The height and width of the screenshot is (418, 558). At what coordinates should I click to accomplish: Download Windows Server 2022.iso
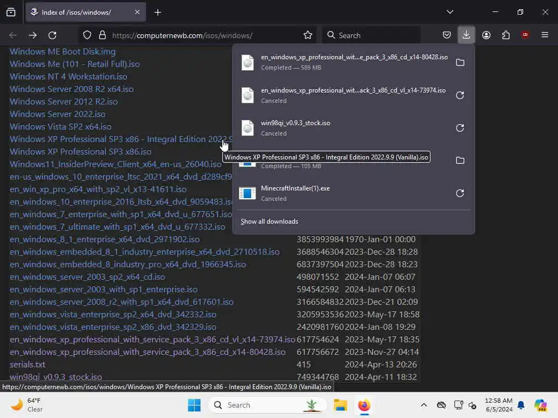pos(58,114)
